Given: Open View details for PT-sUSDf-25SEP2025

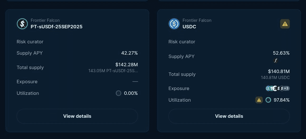Looking at the screenshot, I should click(77, 116).
